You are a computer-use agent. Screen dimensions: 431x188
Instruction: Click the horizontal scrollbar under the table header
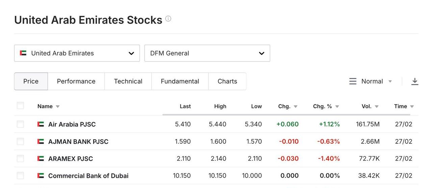pyautogui.click(x=290, y=115)
